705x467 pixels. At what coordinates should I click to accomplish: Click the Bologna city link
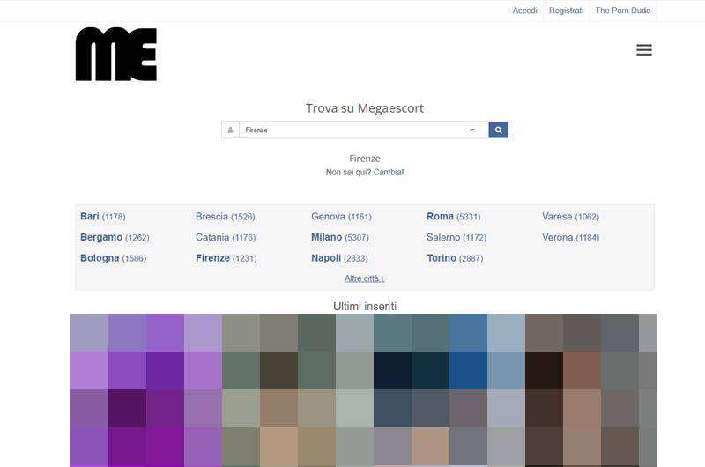100,258
